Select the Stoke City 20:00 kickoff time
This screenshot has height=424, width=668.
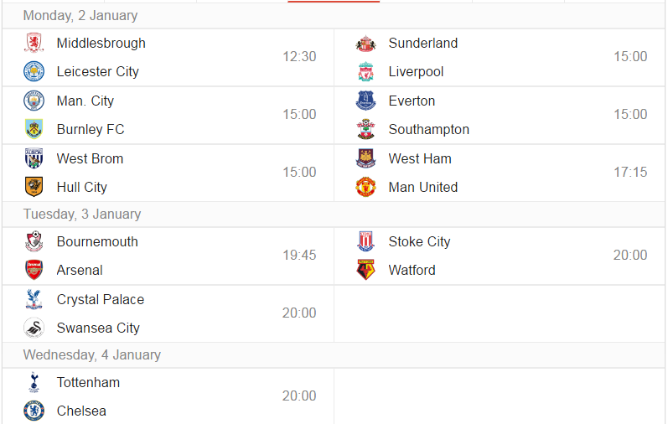630,255
